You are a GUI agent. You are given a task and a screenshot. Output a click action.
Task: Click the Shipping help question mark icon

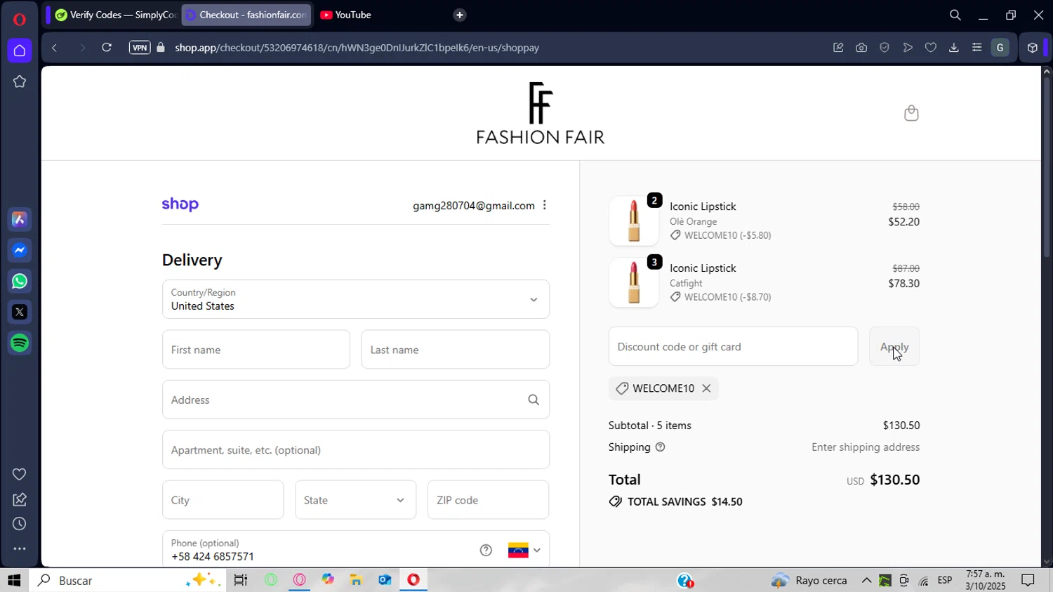click(x=660, y=447)
